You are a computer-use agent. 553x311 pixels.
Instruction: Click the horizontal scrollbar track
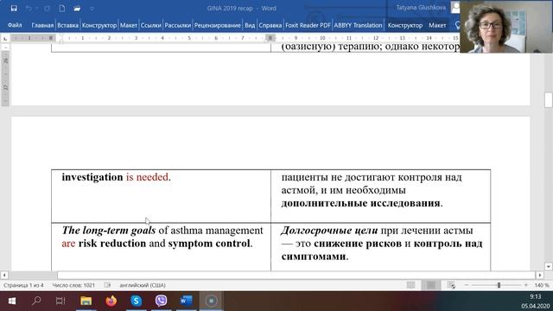296,275
